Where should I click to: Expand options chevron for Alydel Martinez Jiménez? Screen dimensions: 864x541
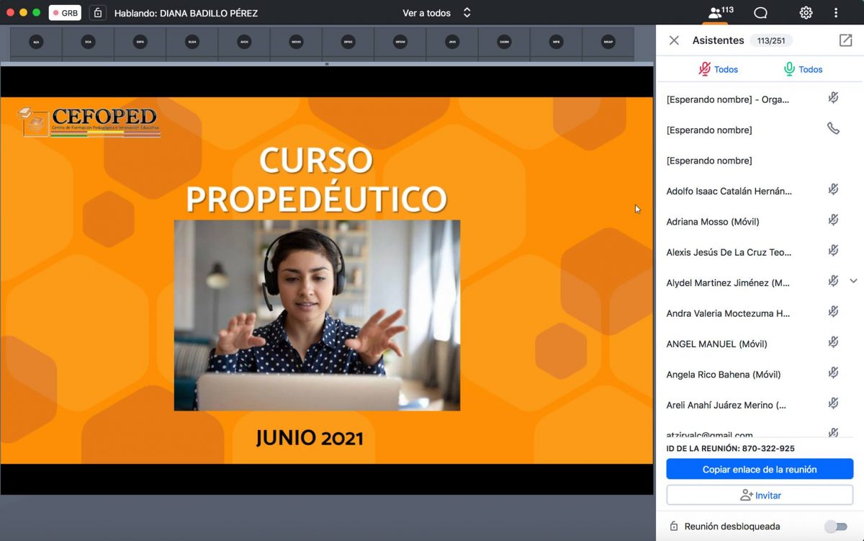tap(854, 281)
